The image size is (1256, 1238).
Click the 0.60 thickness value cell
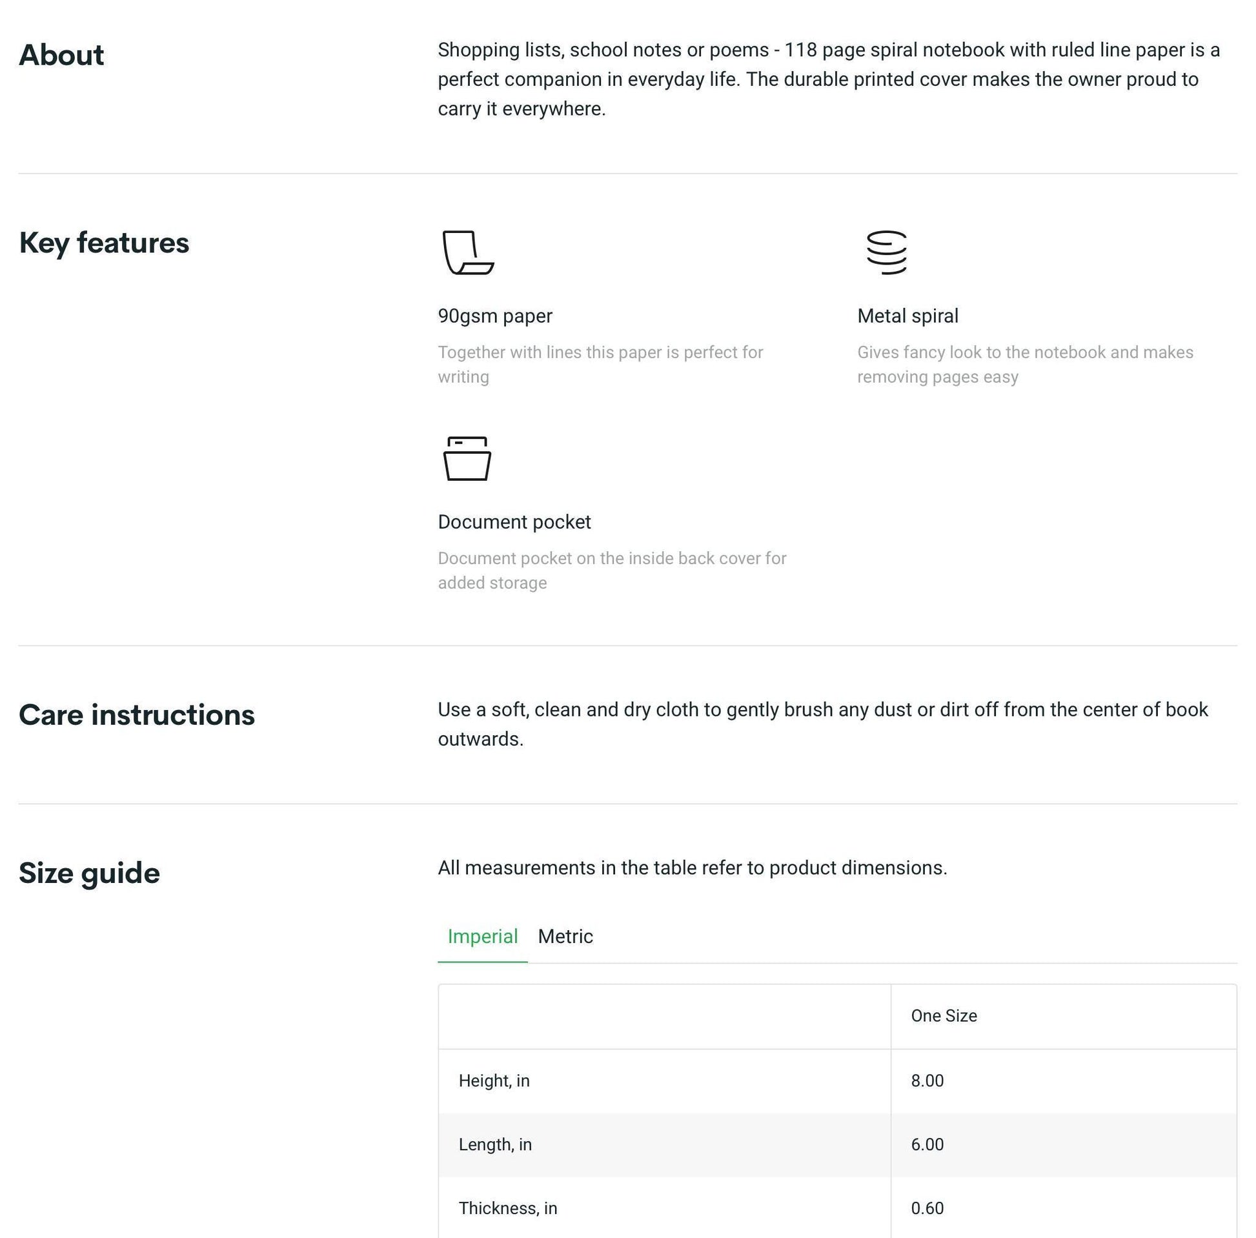[1063, 1208]
